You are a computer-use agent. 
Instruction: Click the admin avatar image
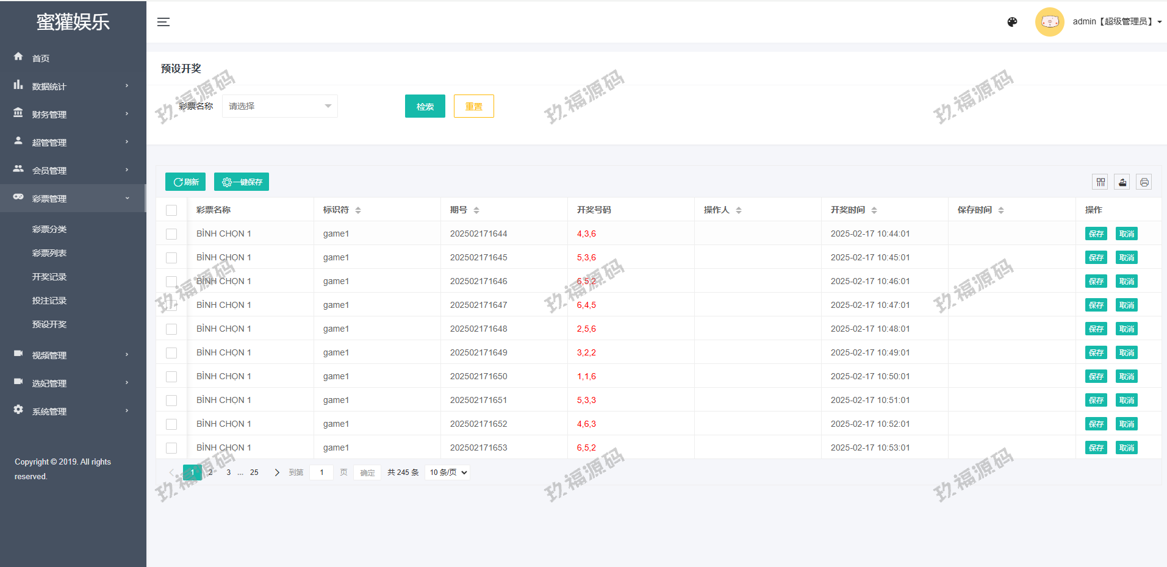[1049, 22]
